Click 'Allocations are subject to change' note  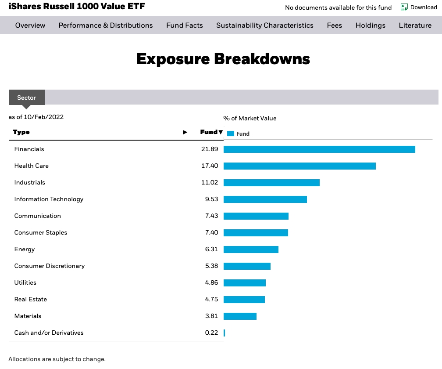pos(57,359)
